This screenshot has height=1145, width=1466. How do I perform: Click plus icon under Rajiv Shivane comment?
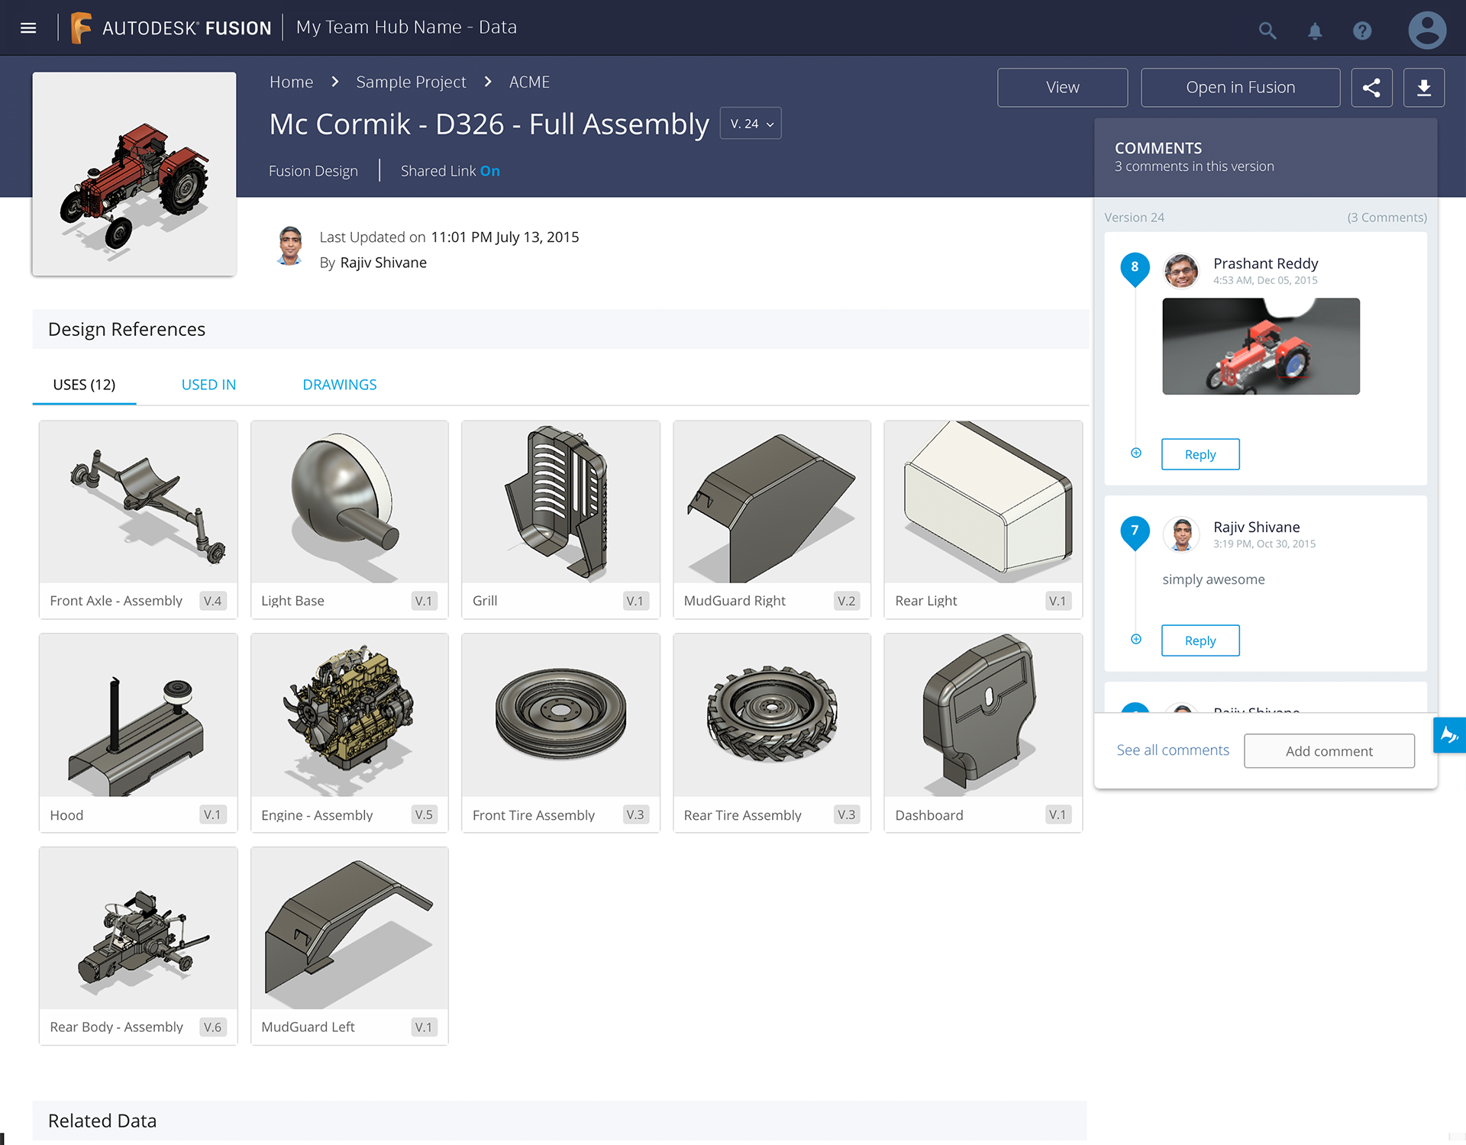click(1136, 640)
